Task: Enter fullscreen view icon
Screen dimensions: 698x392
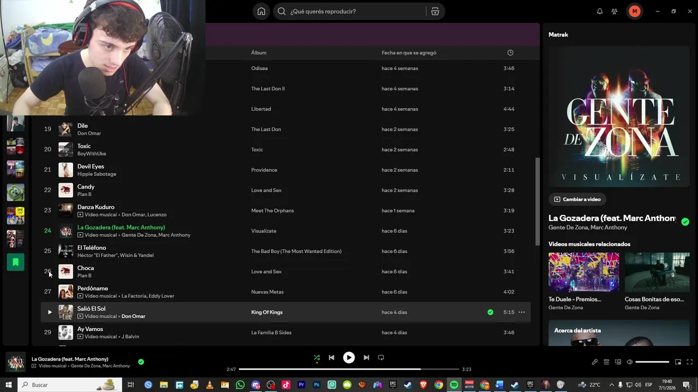Action: [x=690, y=362]
